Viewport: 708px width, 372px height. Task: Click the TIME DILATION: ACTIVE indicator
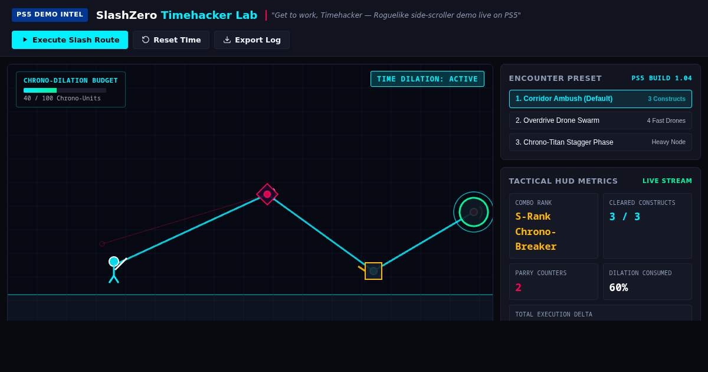pyautogui.click(x=427, y=79)
